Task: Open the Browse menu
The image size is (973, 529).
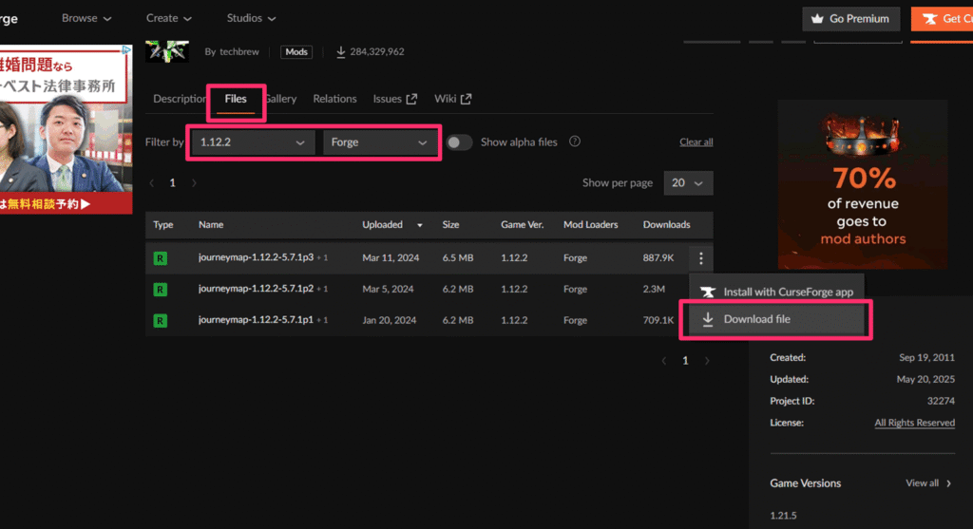Action: [x=86, y=18]
